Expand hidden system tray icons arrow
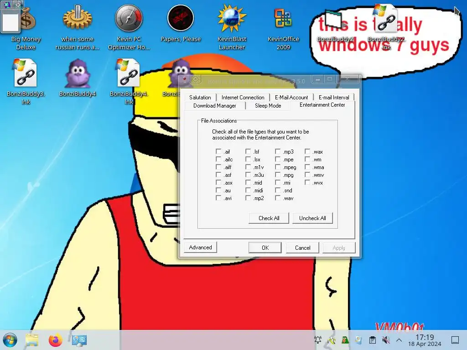467x350 pixels. click(399, 340)
